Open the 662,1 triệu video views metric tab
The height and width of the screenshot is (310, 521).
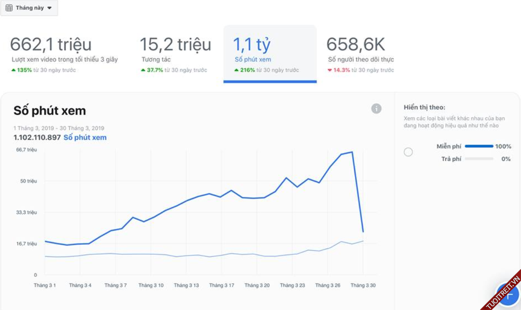click(x=64, y=53)
